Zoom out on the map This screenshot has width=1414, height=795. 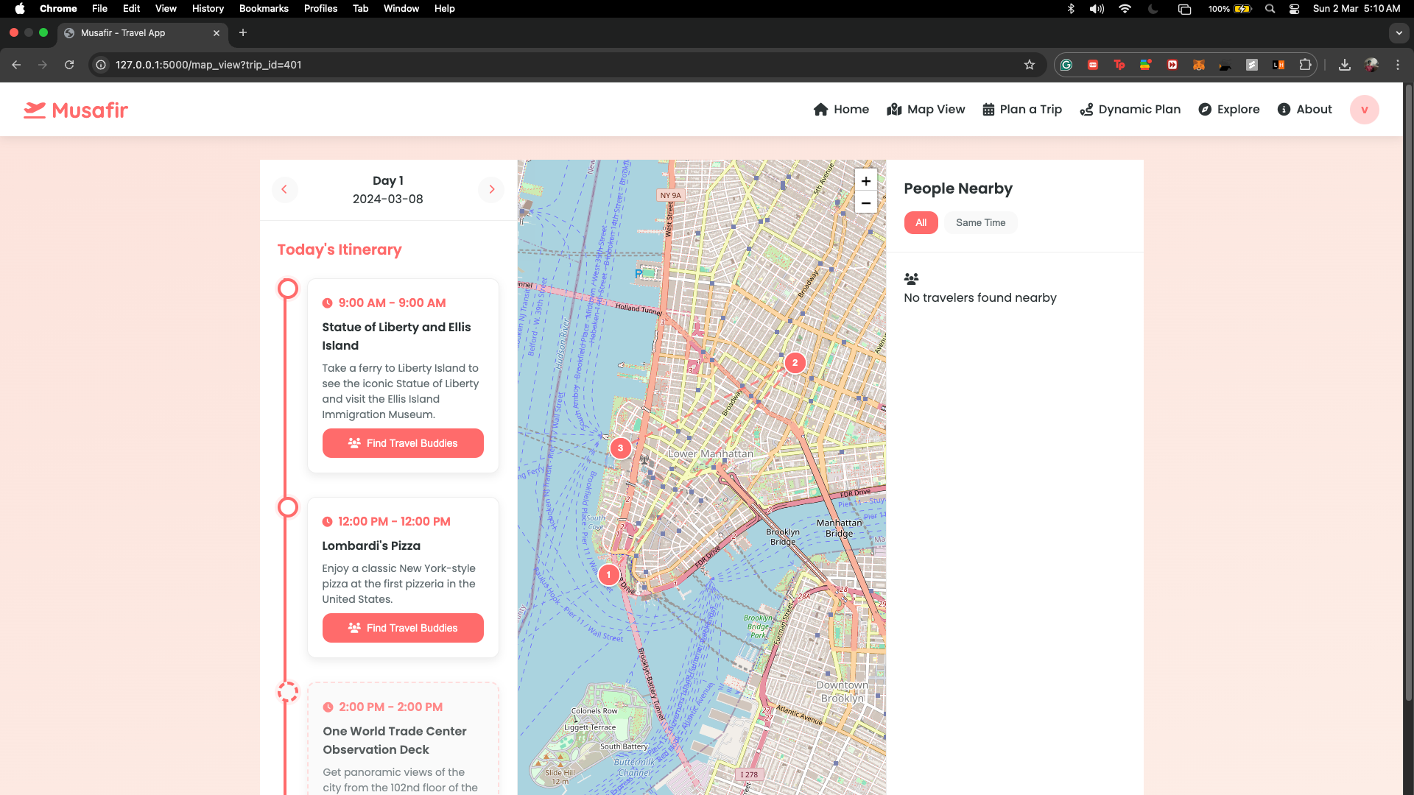[x=866, y=203]
